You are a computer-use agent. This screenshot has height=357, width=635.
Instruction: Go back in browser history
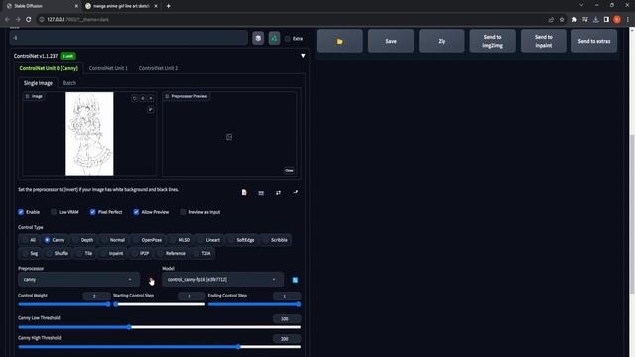[7, 19]
